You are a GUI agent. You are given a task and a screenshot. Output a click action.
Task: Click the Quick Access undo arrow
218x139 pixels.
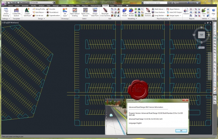[x=21, y=3]
